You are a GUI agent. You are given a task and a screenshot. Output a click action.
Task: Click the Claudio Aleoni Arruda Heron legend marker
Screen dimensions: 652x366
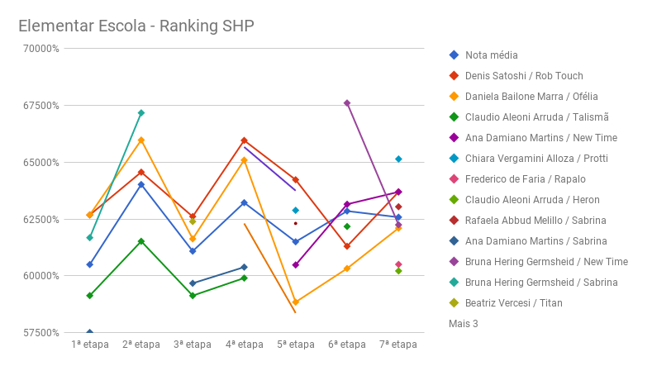click(453, 200)
